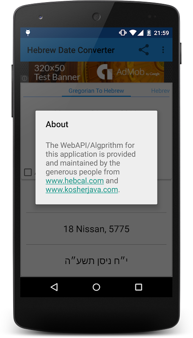Image resolution: width=193 pixels, height=338 pixels.
Task: Tap the ad info icon beside banner
Action: 25,79
